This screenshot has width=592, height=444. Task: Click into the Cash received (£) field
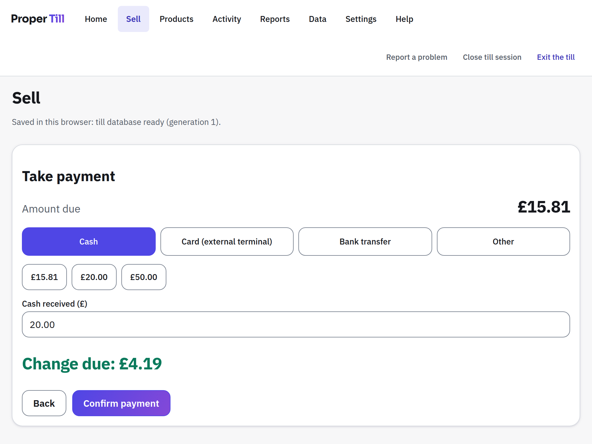tap(296, 324)
